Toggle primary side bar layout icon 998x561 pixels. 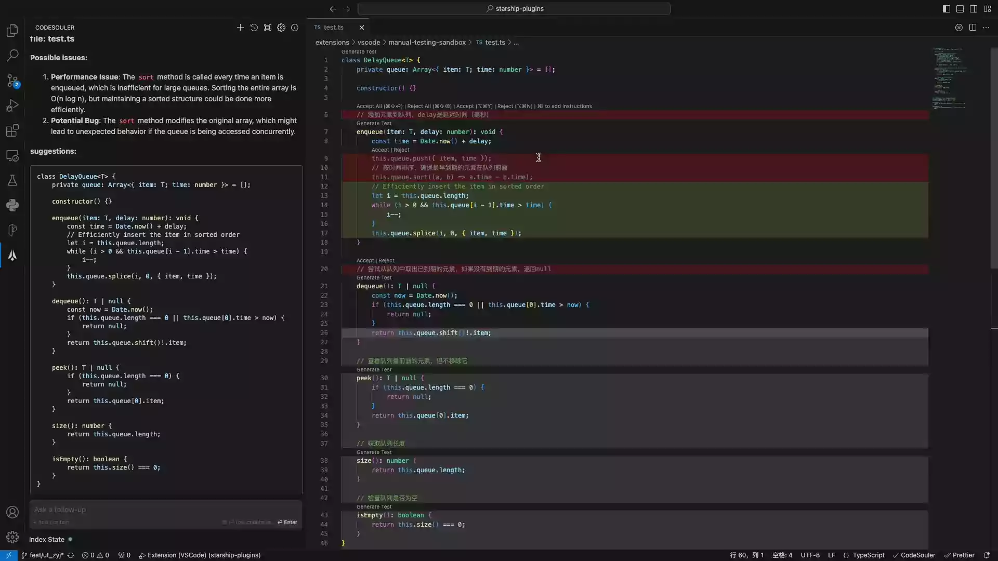pos(946,9)
